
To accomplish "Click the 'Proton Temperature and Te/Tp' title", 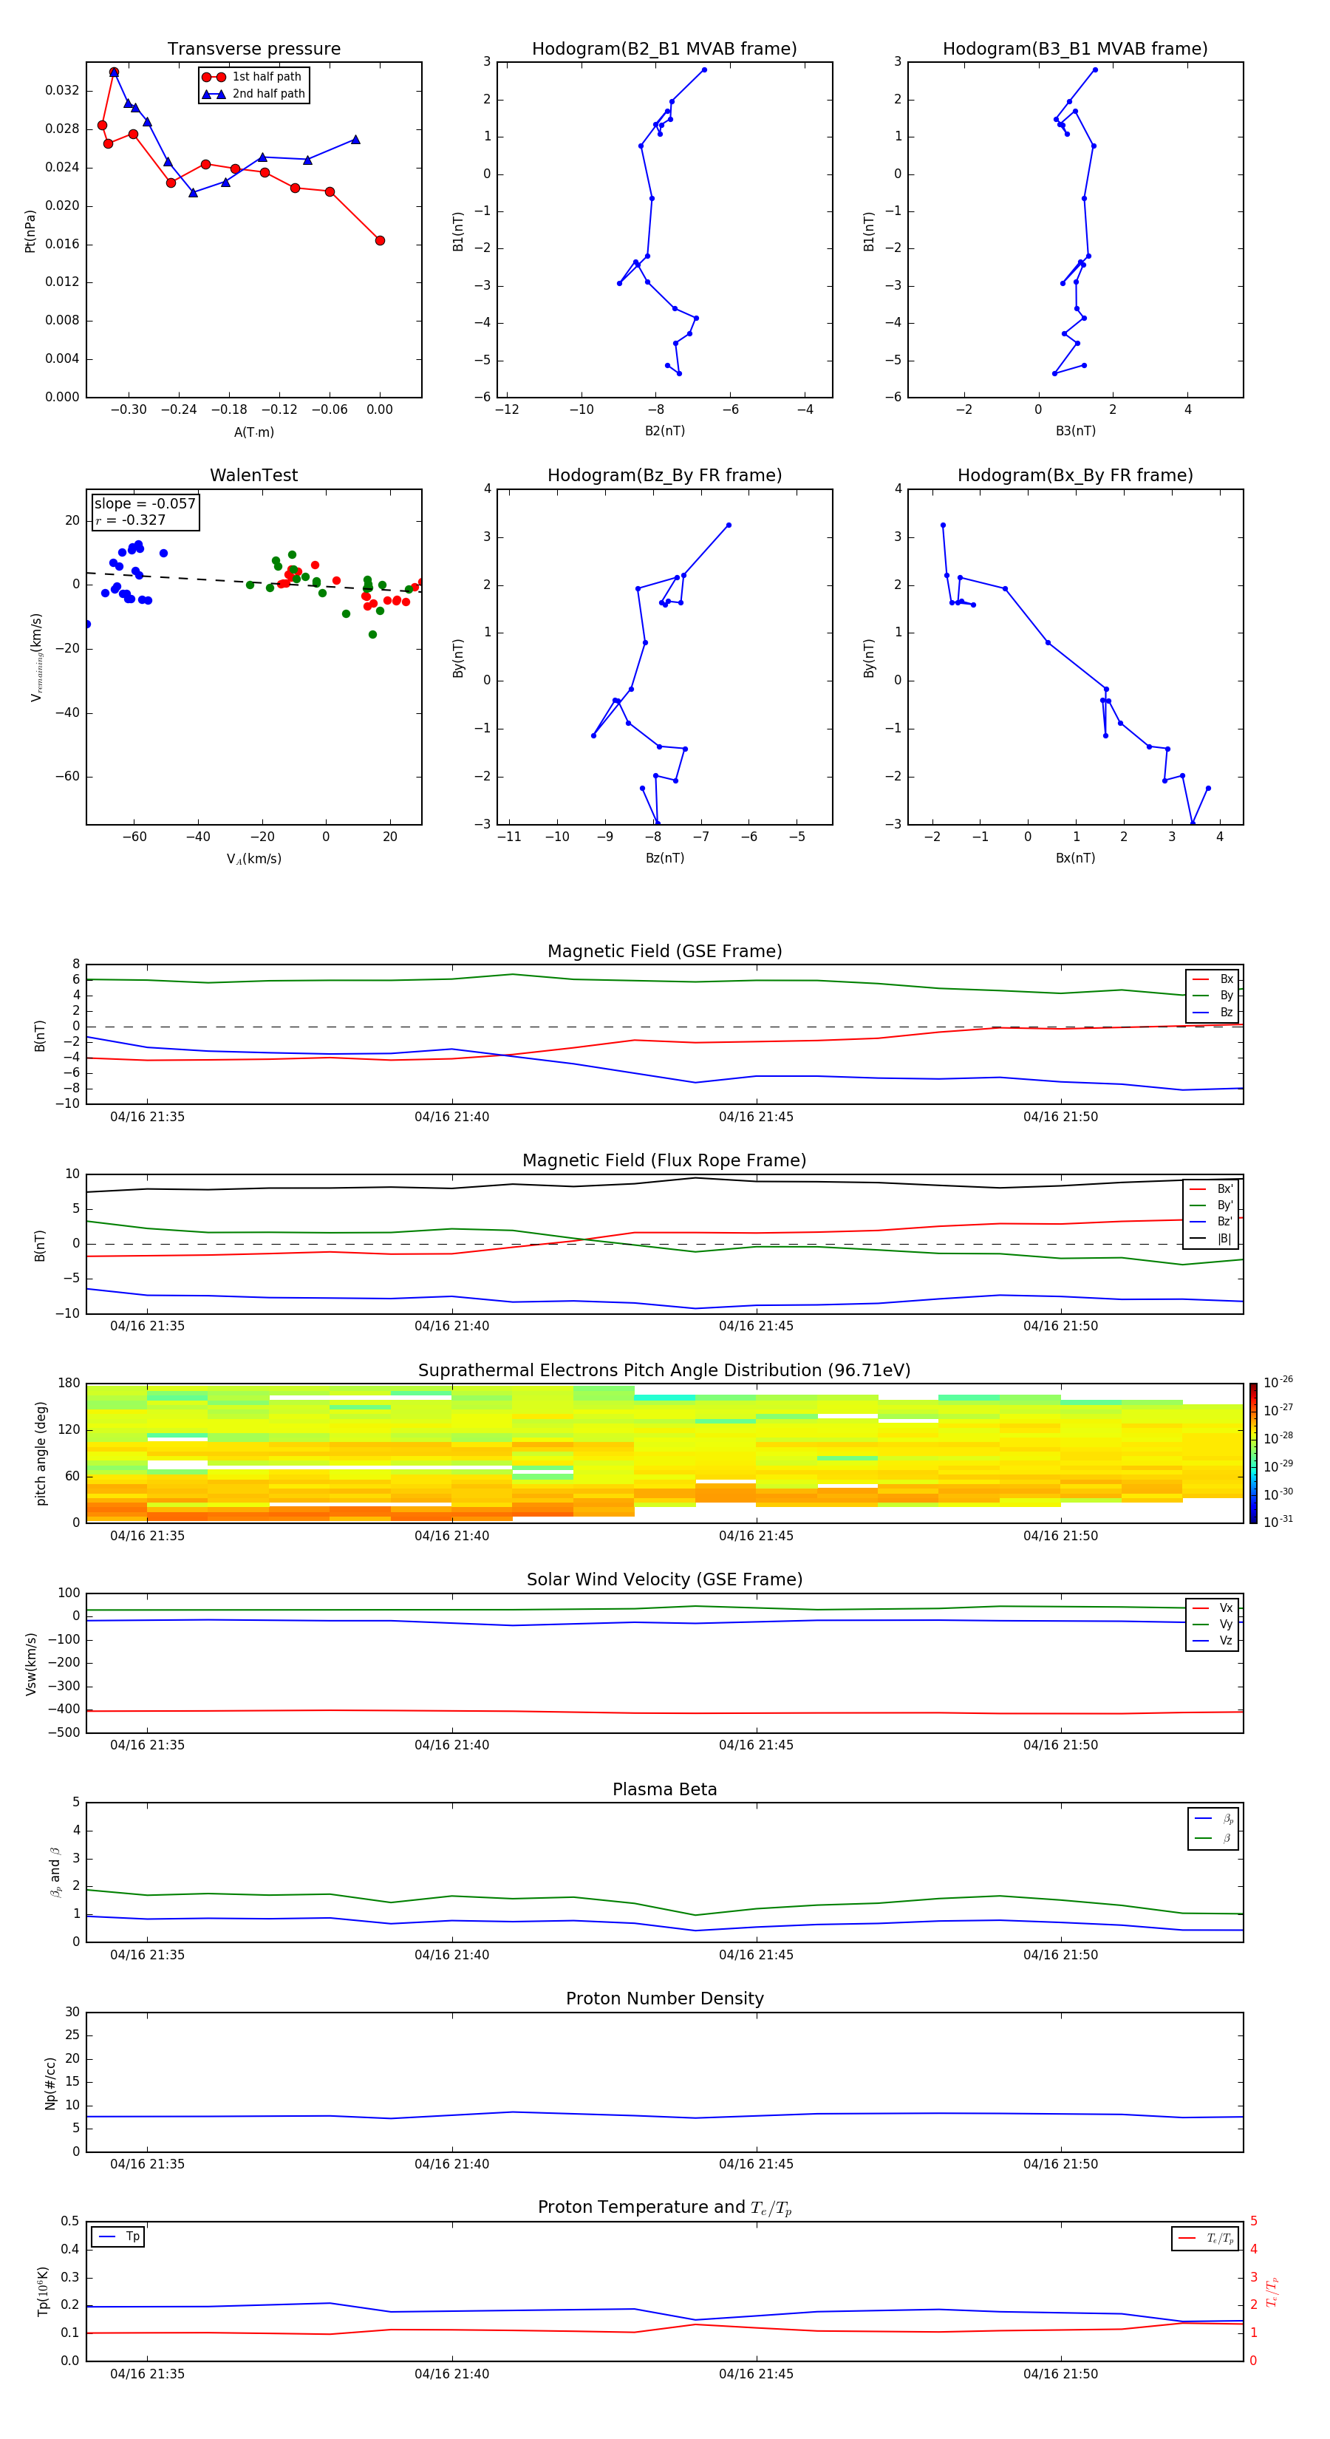I will [664, 2208].
